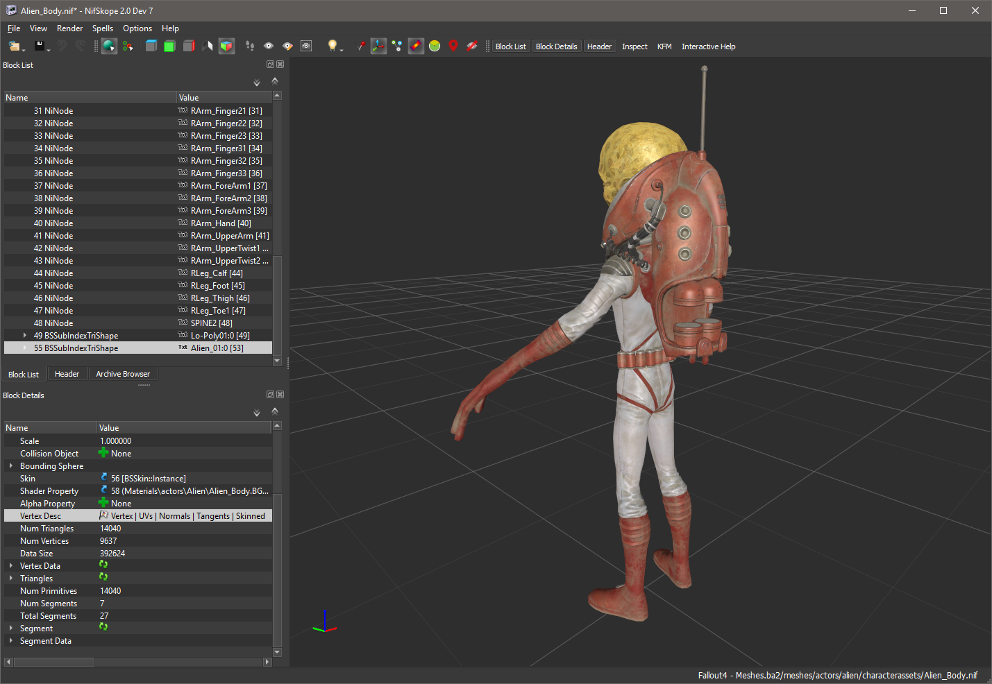Click the red pushpin marker icon
Screen dimensions: 992x684
pyautogui.click(x=360, y=46)
